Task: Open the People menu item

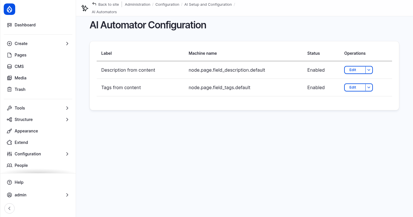Action: point(38,165)
